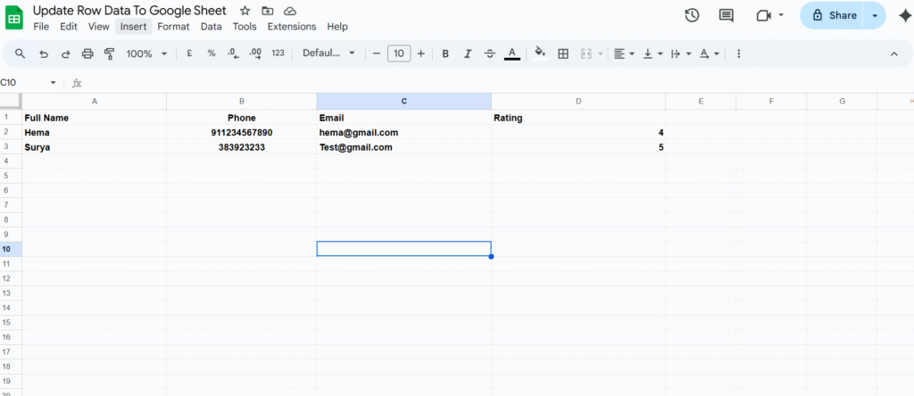Open the Insert menu
The width and height of the screenshot is (914, 396).
pos(133,27)
